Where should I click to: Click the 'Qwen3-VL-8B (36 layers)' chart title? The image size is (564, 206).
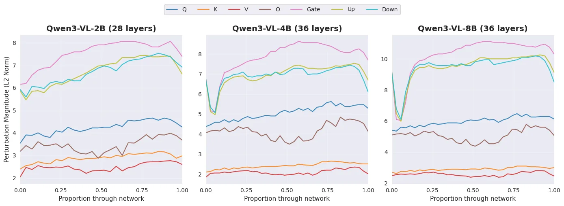(x=473, y=29)
